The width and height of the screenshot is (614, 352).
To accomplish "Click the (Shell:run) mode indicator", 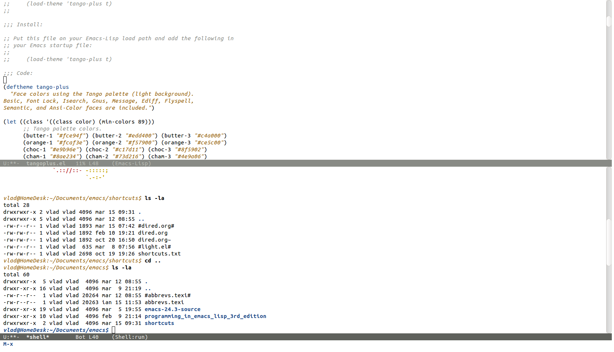I will pos(130,337).
